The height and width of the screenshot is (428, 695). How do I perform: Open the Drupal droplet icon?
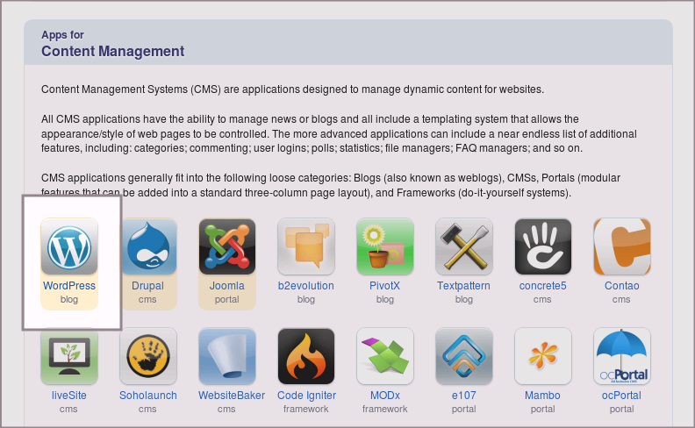[148, 246]
